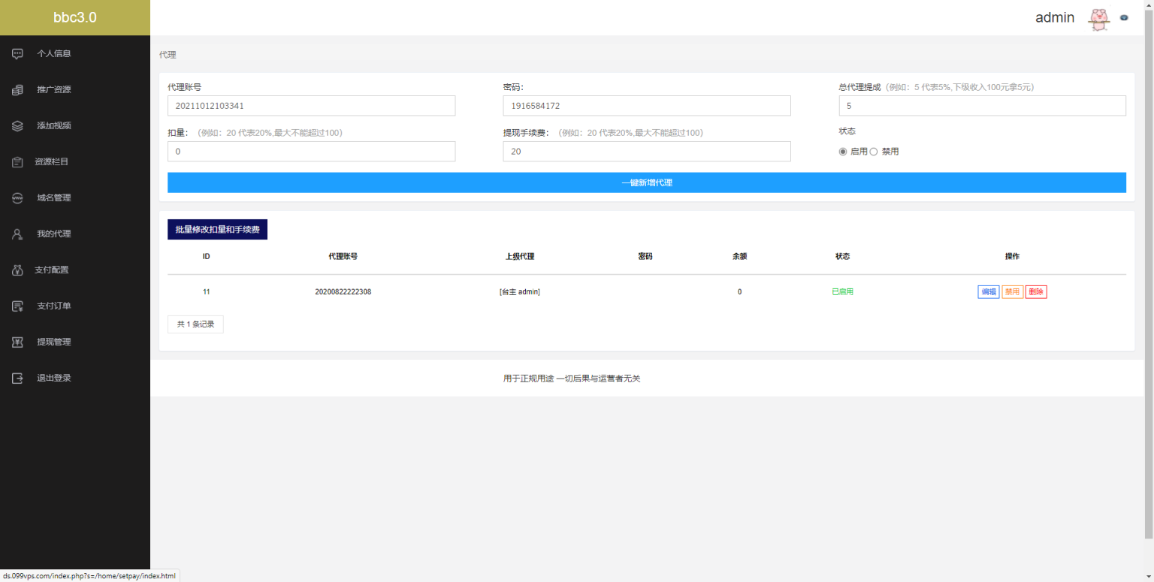Click 批量修改扣量和手续费 button
Screen dimensions: 1154x582
pyautogui.click(x=217, y=230)
